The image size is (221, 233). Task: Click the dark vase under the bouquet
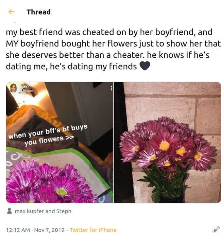pos(169,198)
